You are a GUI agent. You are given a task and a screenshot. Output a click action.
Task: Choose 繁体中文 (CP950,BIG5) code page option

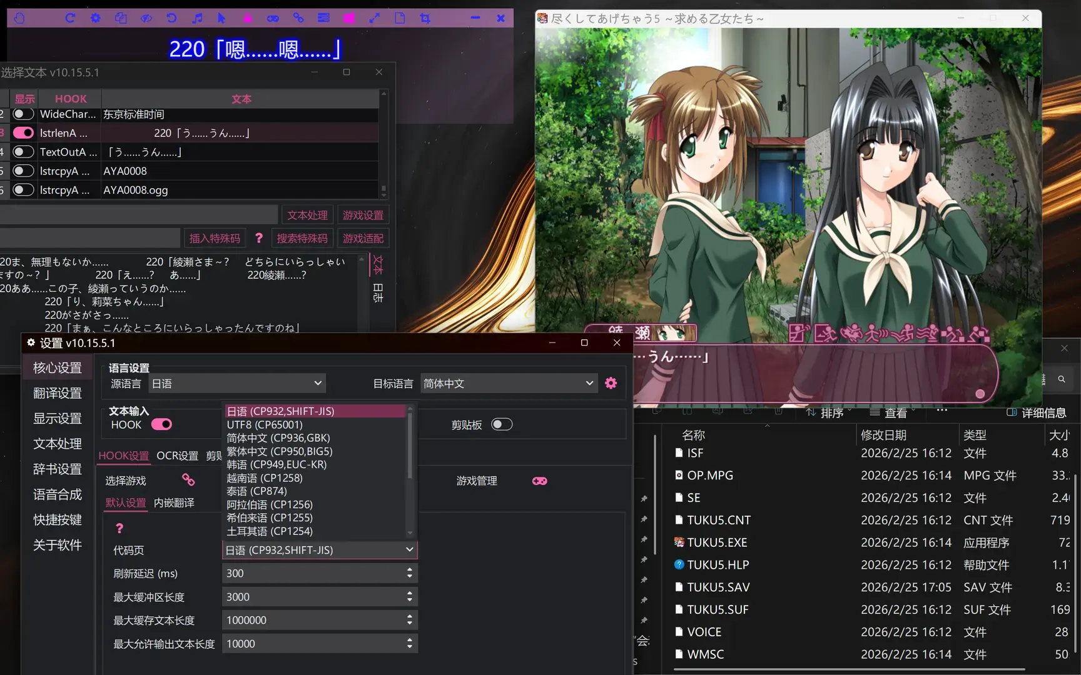[315, 451]
